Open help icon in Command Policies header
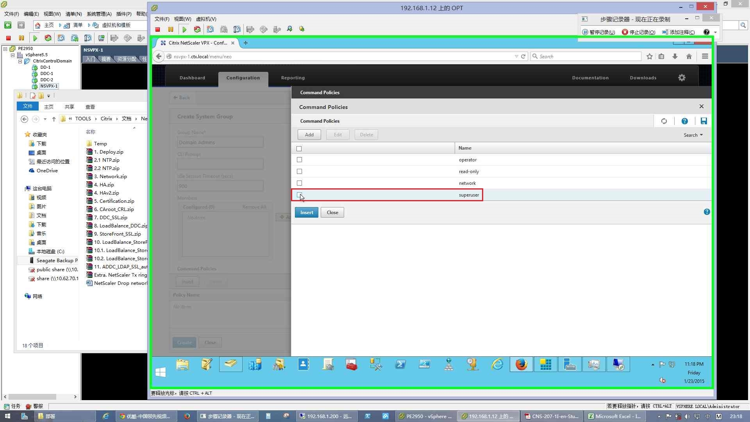 685,121
